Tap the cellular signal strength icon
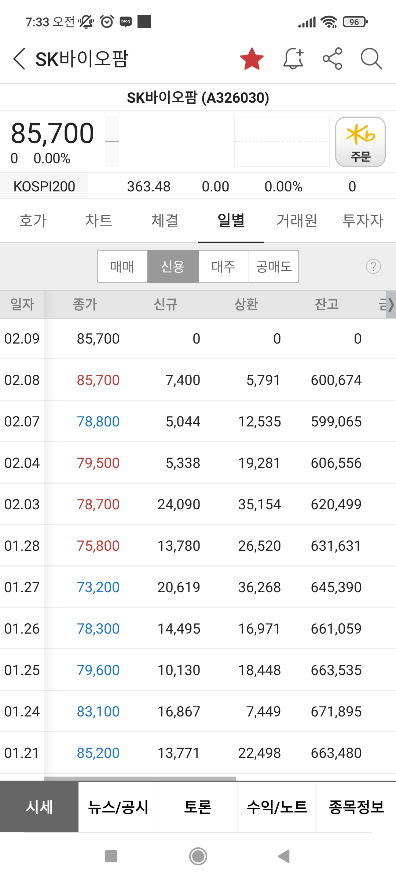The height and width of the screenshot is (880, 396). pos(307,22)
